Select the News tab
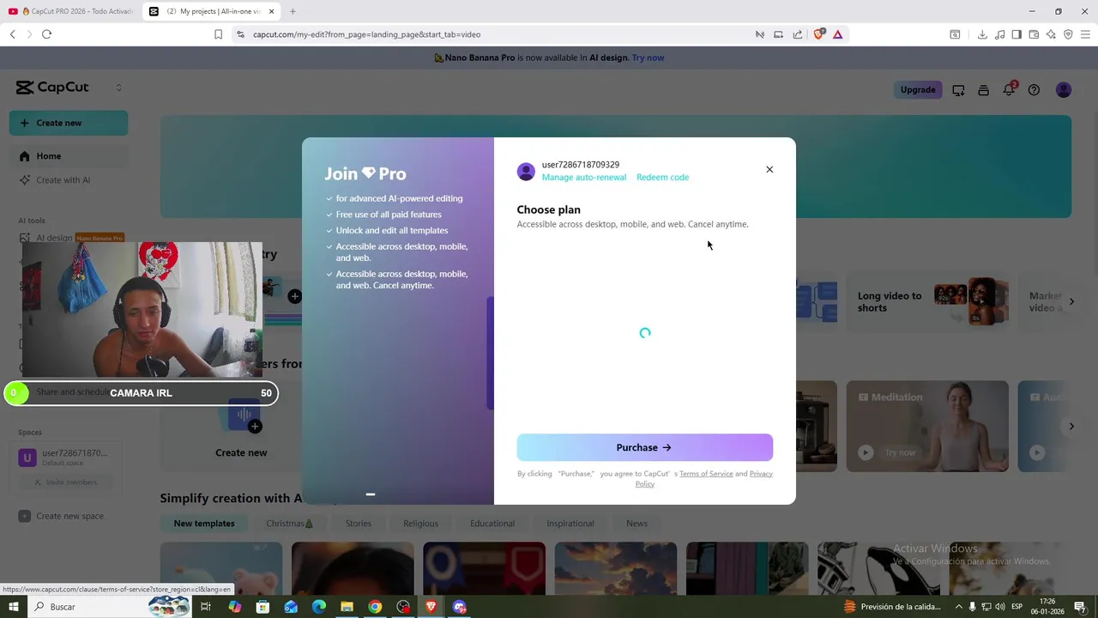Image resolution: width=1098 pixels, height=618 pixels. (x=636, y=524)
